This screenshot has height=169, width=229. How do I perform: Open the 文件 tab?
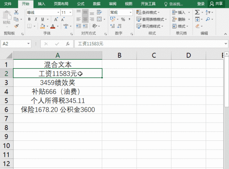(8, 4)
